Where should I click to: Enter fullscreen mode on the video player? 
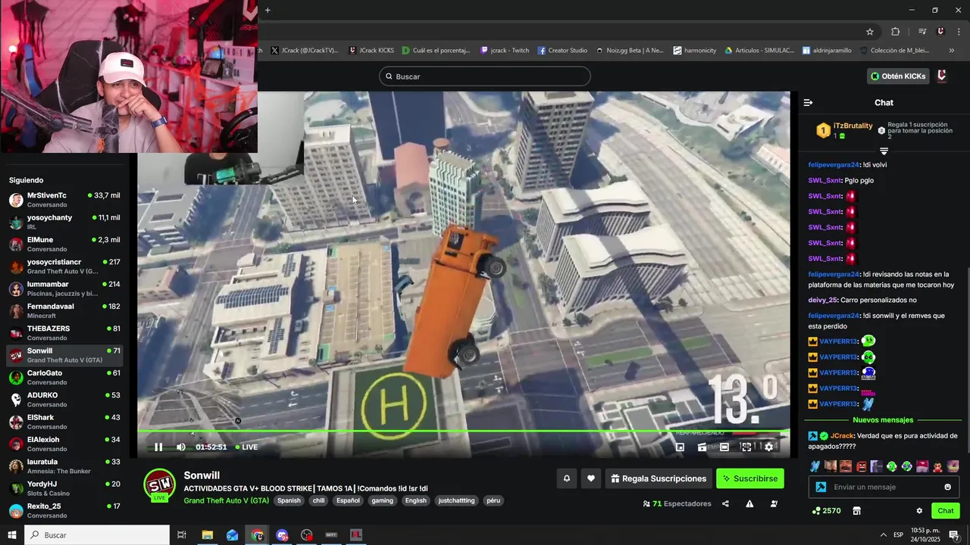[746, 447]
